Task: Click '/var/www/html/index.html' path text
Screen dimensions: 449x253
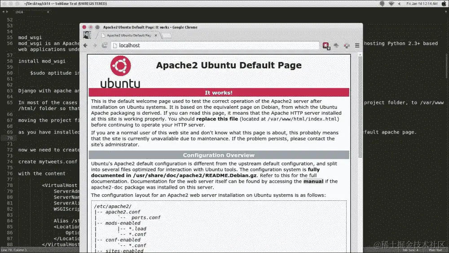Action: pos(302,119)
